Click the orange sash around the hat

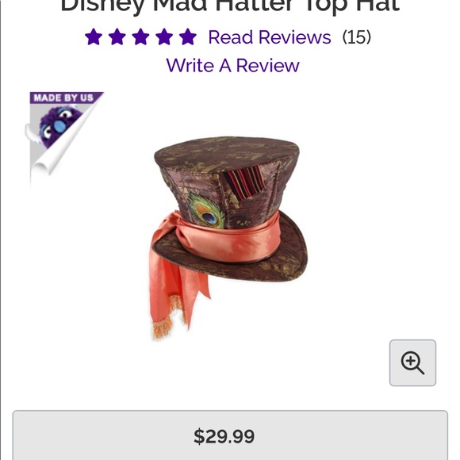229,236
